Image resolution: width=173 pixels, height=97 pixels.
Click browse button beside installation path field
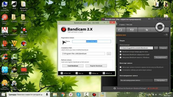click(x=109, y=54)
